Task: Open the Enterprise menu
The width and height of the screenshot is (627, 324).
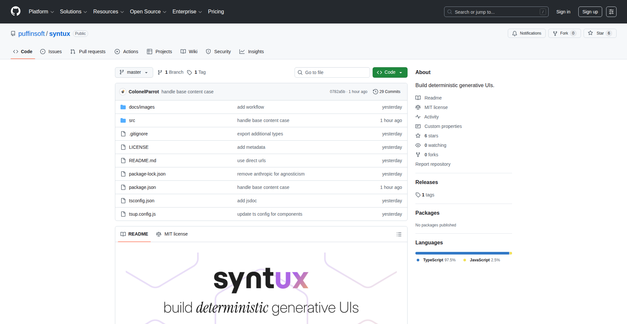Action: 187,11
